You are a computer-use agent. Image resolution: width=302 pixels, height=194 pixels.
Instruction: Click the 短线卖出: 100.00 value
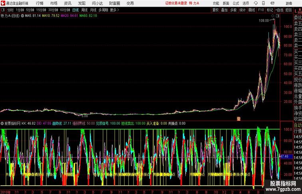click(133, 123)
